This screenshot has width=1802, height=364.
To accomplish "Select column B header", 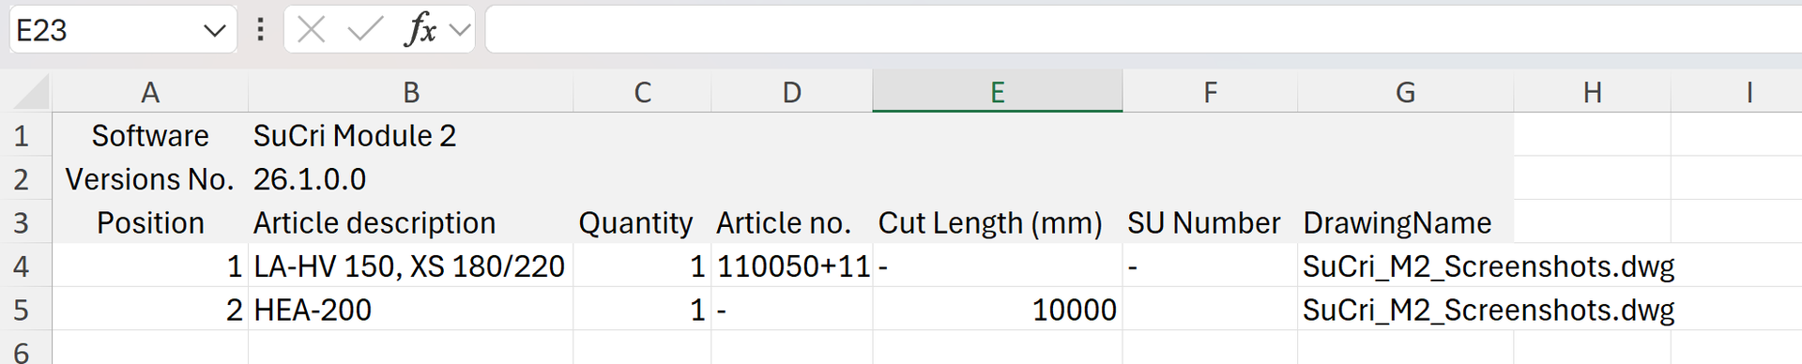I will 411,92.
